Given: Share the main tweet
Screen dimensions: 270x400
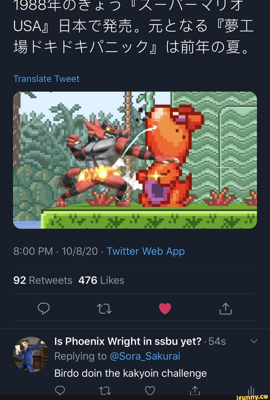Looking at the screenshot, I should coord(225,308).
